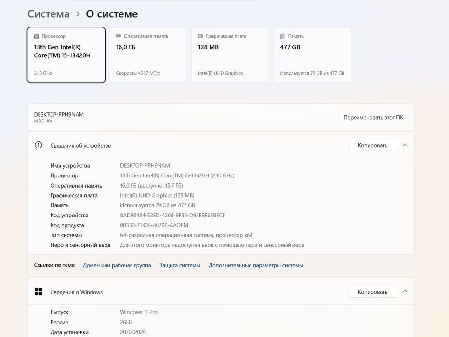Click the DESKTOP-PPH9NAM name in the PC header

[x=59, y=114]
